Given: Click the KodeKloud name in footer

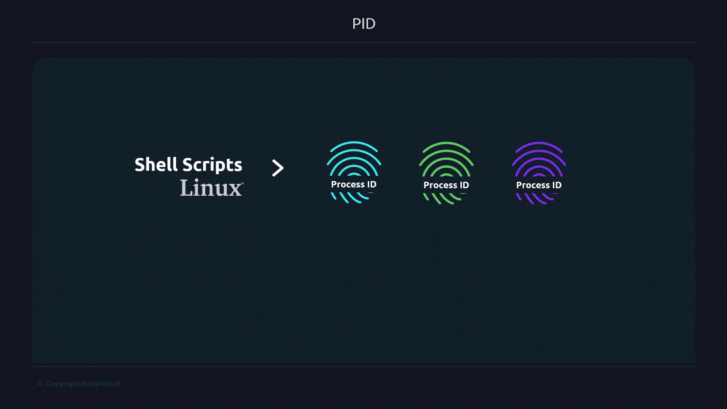Looking at the screenshot, I should 101,384.
